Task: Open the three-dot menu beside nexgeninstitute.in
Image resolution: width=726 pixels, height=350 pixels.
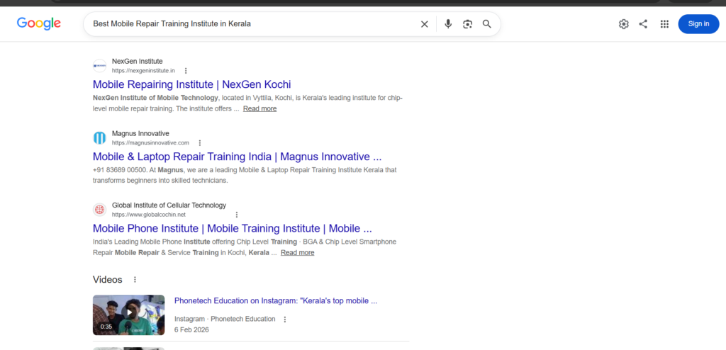Action: [186, 71]
